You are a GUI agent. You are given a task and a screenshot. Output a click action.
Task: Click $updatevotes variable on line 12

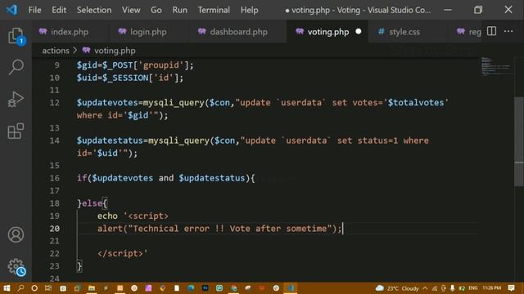tap(107, 103)
